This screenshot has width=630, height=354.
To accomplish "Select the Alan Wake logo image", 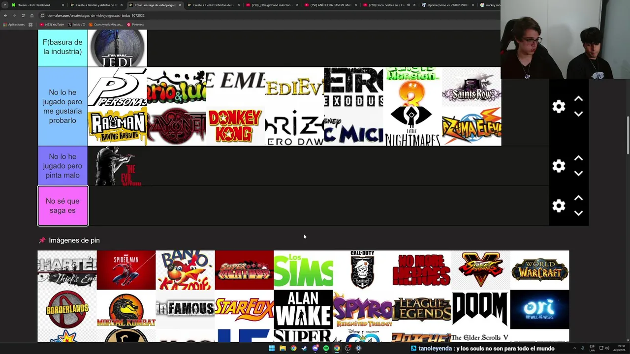I will [303, 309].
